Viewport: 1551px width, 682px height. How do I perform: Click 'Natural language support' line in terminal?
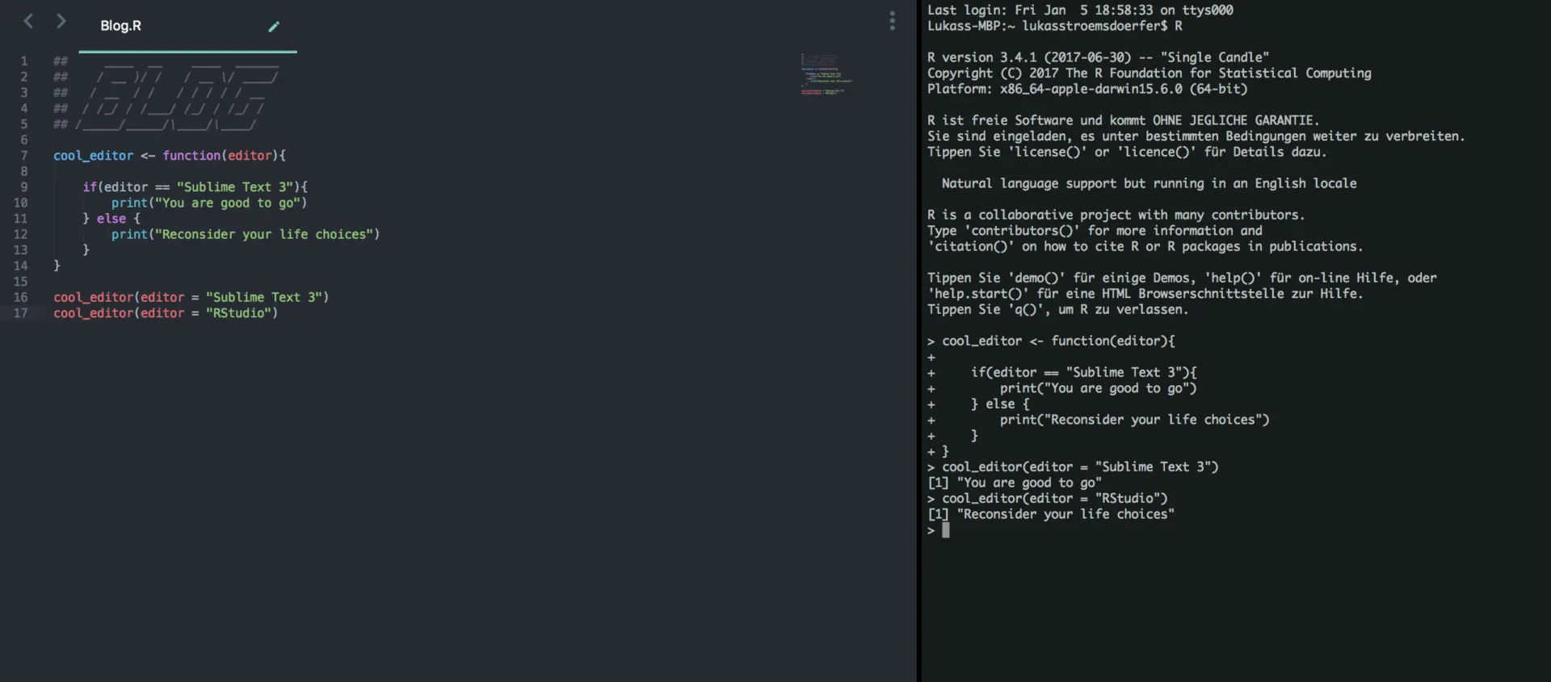click(x=1149, y=183)
